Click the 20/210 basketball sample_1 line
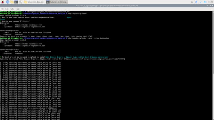 [x=30, y=99]
